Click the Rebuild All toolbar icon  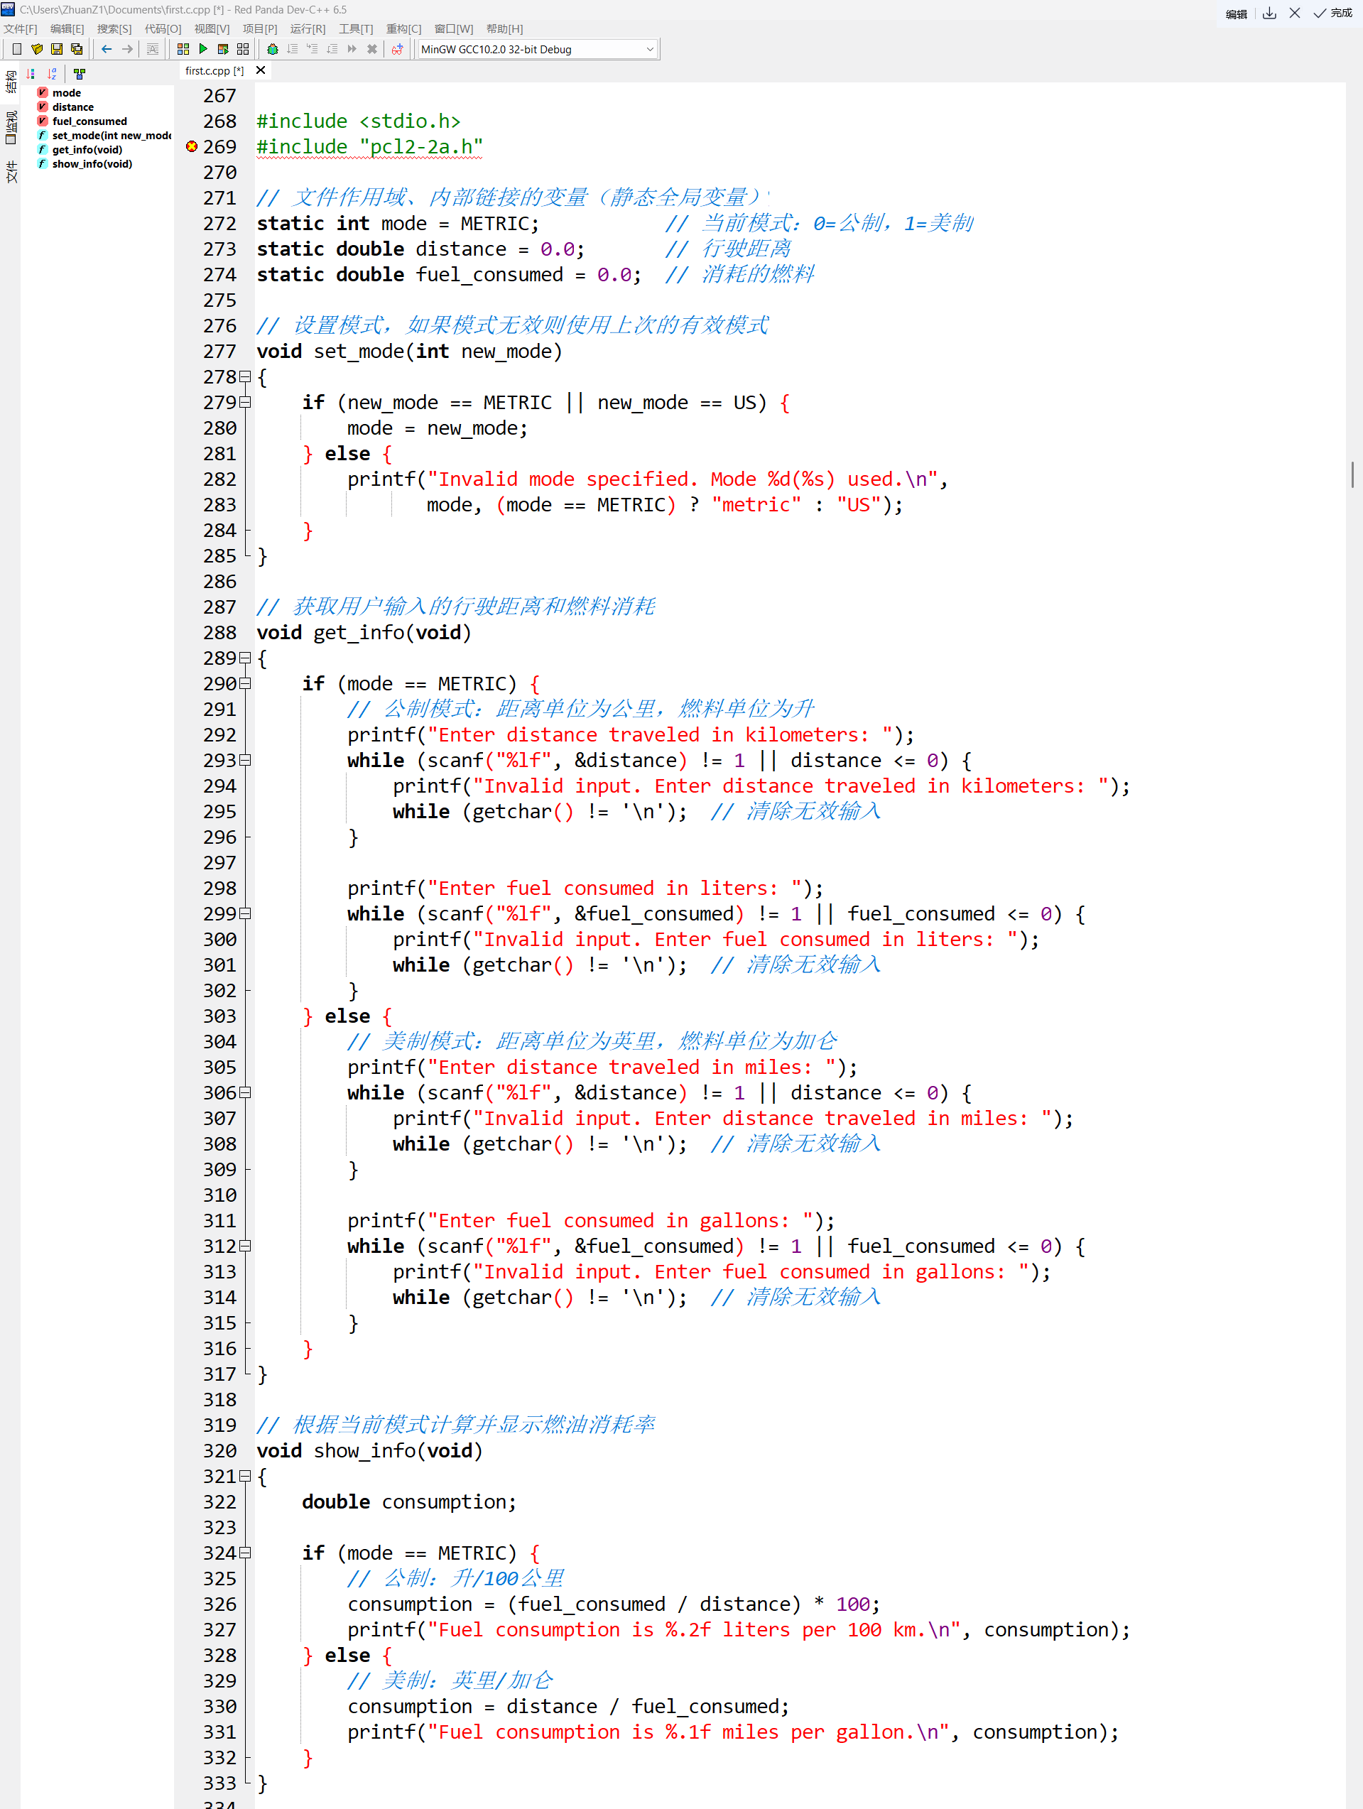click(x=243, y=49)
